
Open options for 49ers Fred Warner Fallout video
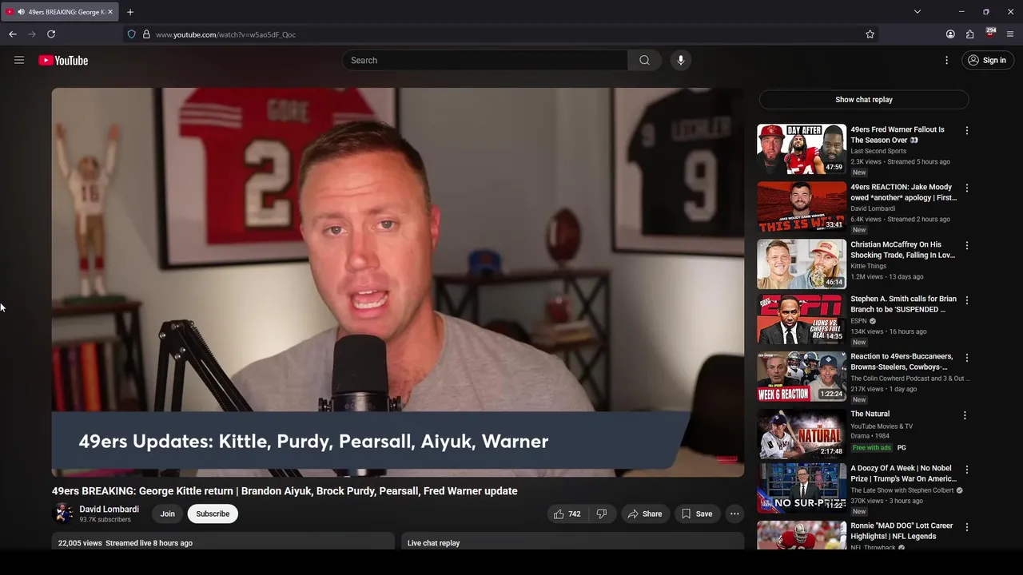[x=966, y=130]
